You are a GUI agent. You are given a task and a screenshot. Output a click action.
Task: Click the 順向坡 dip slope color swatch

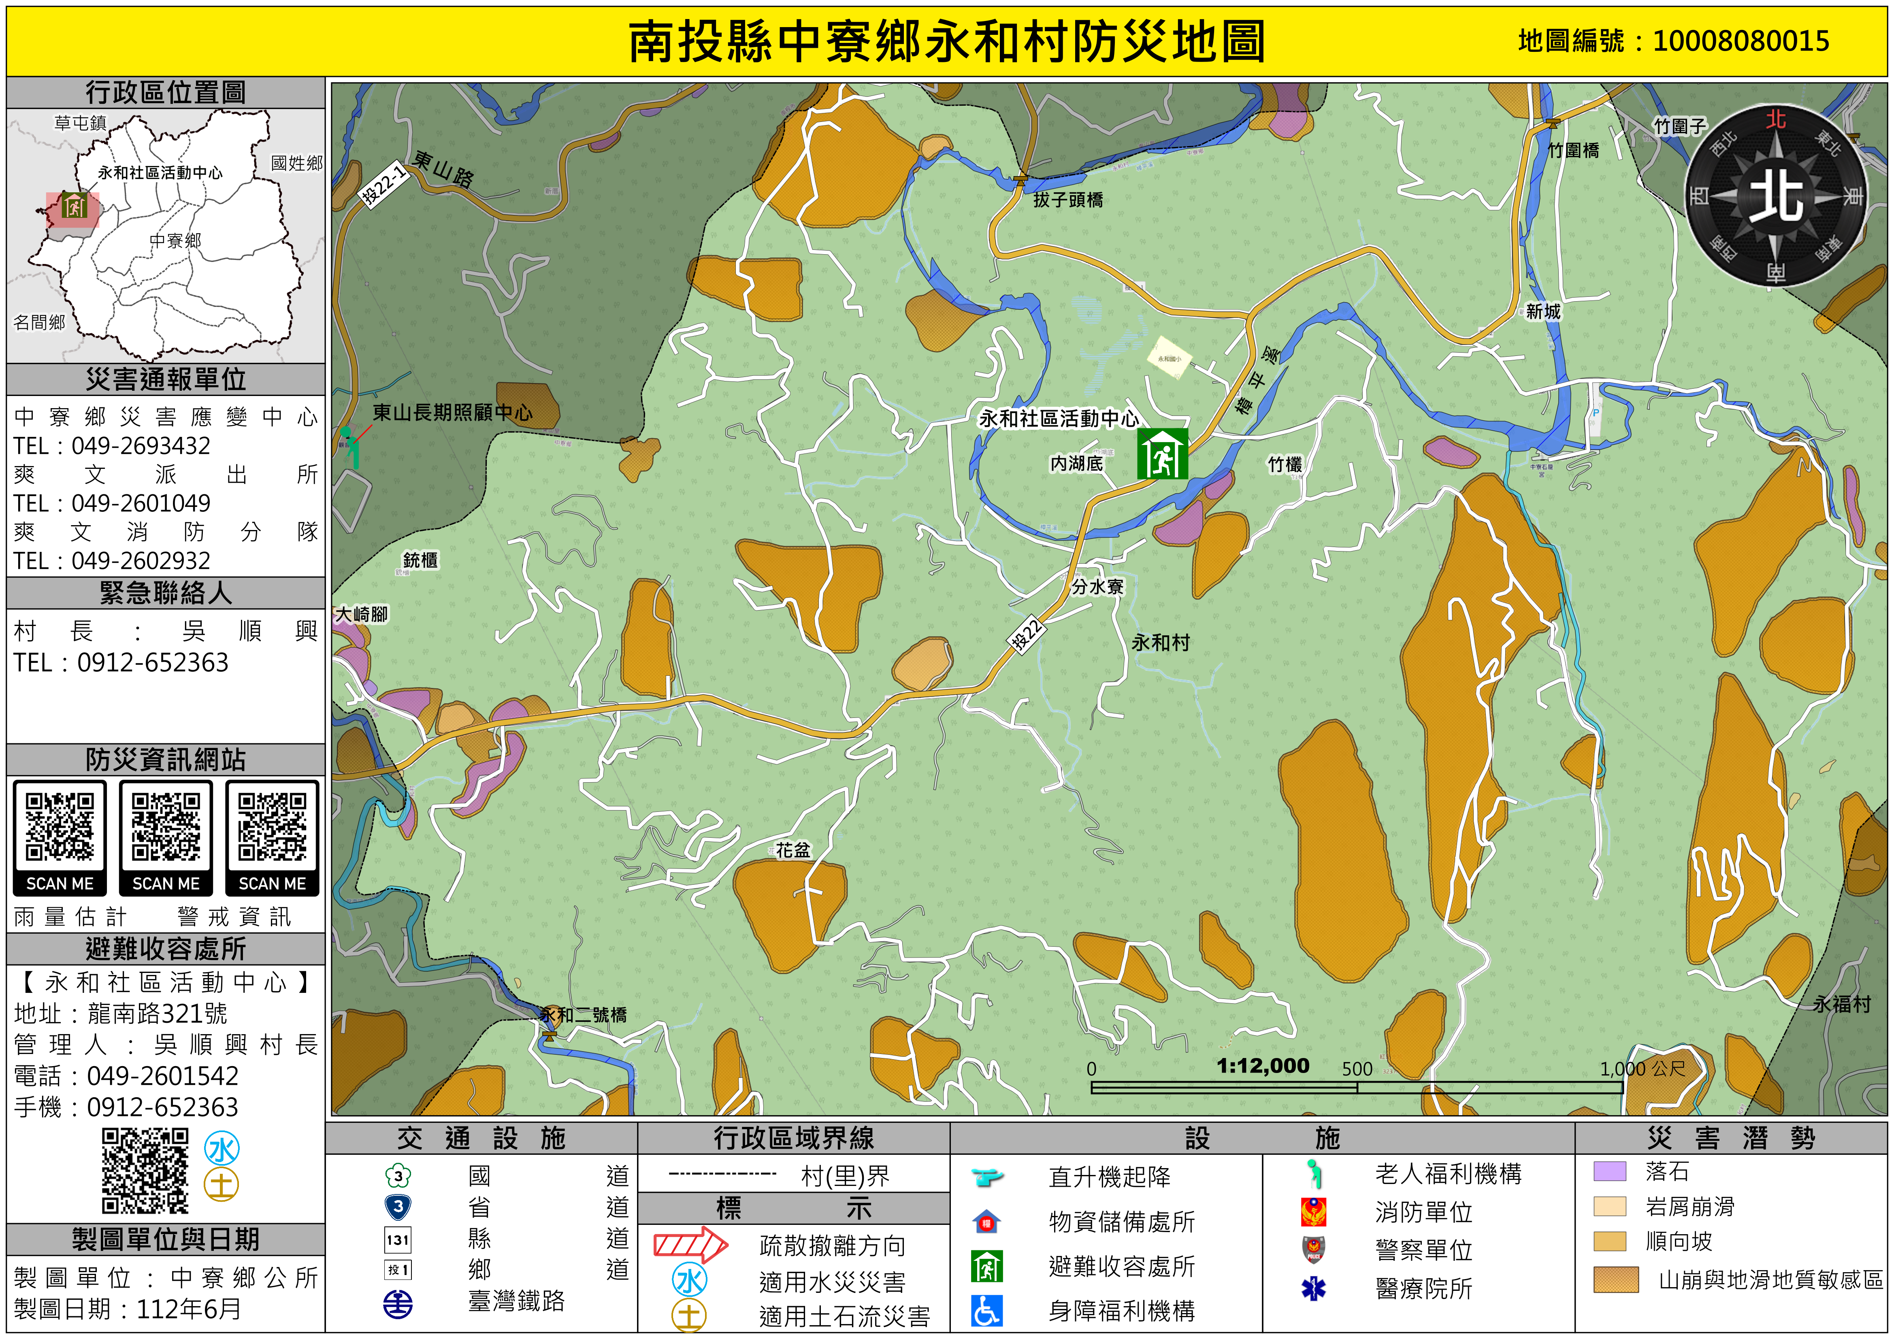(x=1609, y=1242)
